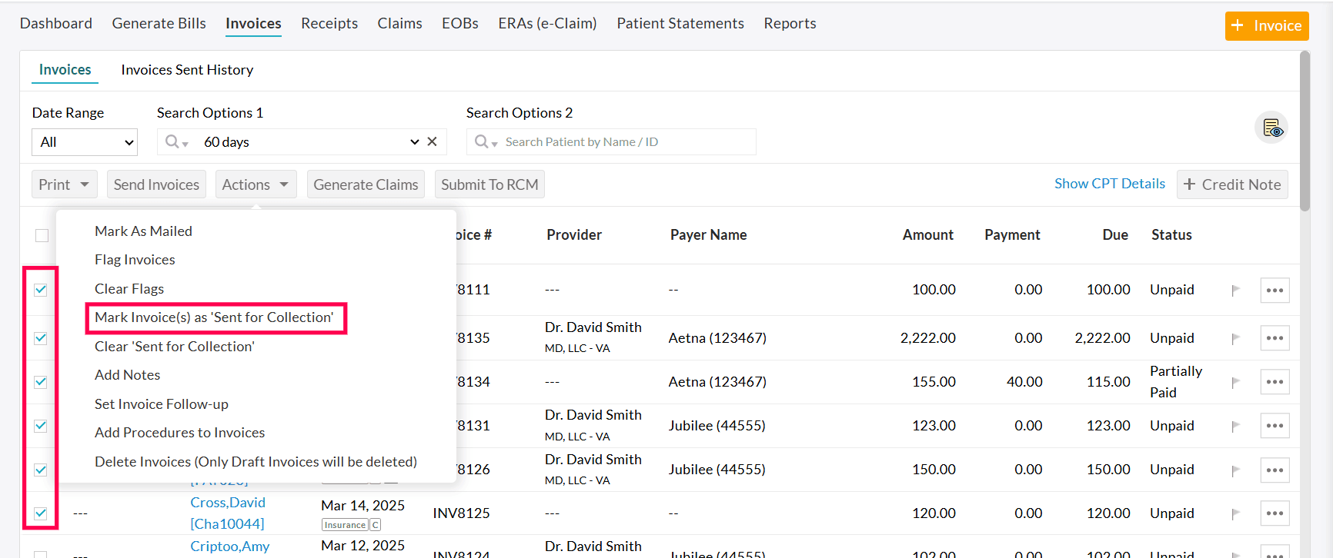Click the Show CPT Details link
This screenshot has width=1333, height=558.
1109,184
